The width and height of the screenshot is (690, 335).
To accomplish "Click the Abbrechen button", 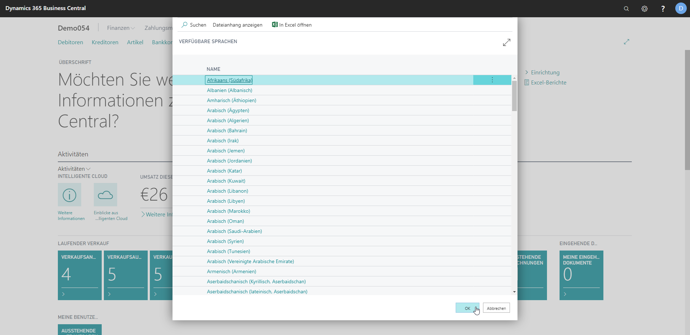I will pos(496,308).
